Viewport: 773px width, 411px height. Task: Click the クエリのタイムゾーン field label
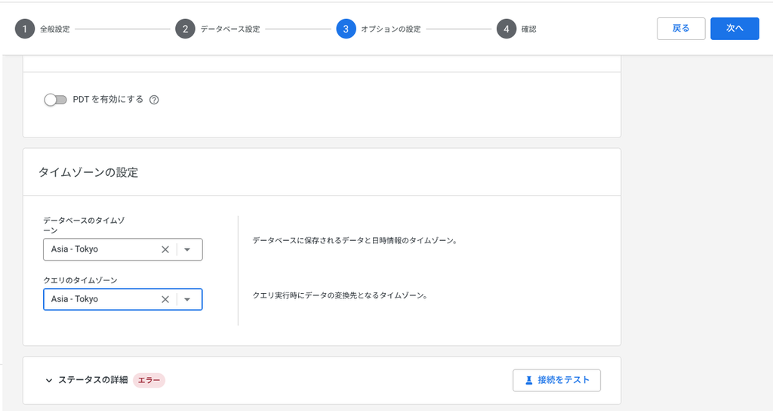click(x=80, y=280)
